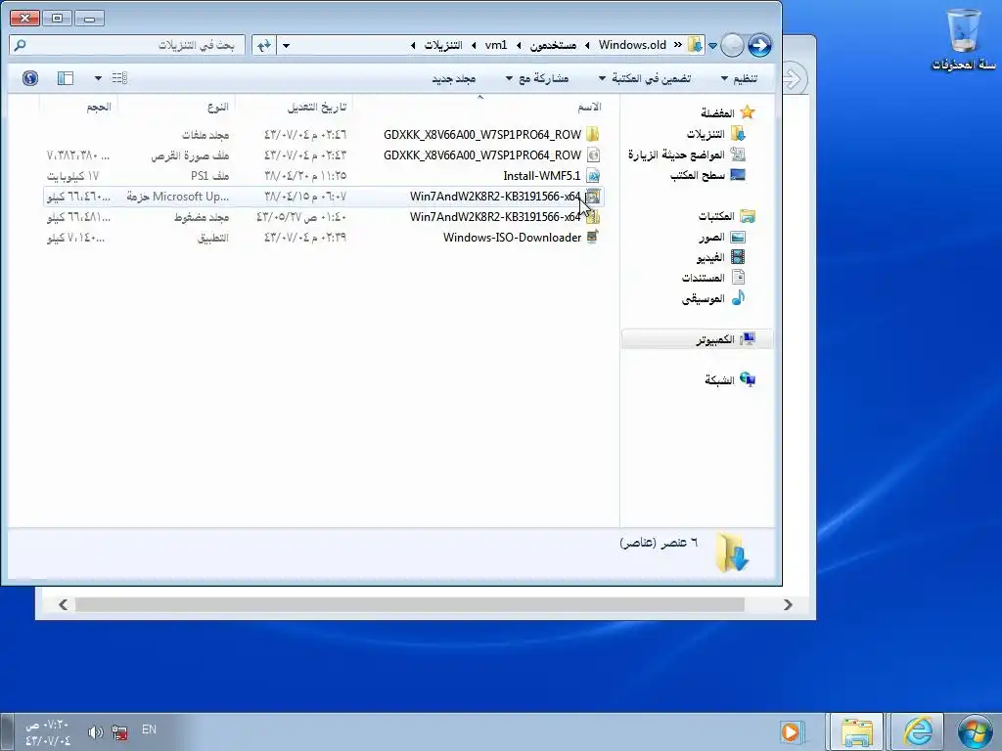Open الشبكة in the navigation pane
This screenshot has width=1002, height=751.
719,380
